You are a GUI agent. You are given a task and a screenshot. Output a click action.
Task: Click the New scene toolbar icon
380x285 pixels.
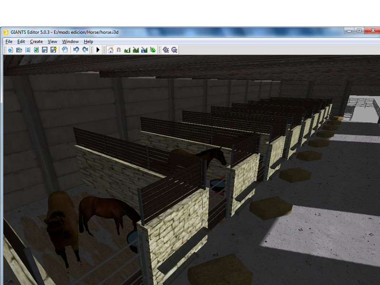click(10, 49)
